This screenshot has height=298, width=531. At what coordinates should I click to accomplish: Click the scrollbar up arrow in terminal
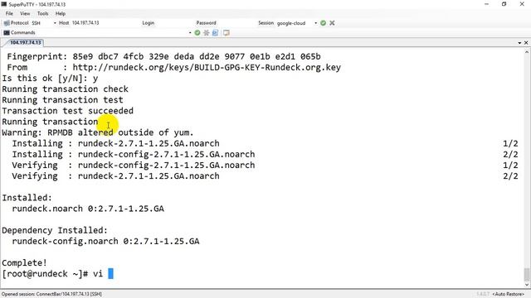527,51
